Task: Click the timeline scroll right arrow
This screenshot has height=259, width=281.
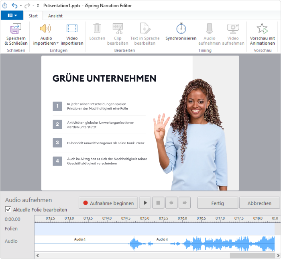Action: (x=278, y=255)
